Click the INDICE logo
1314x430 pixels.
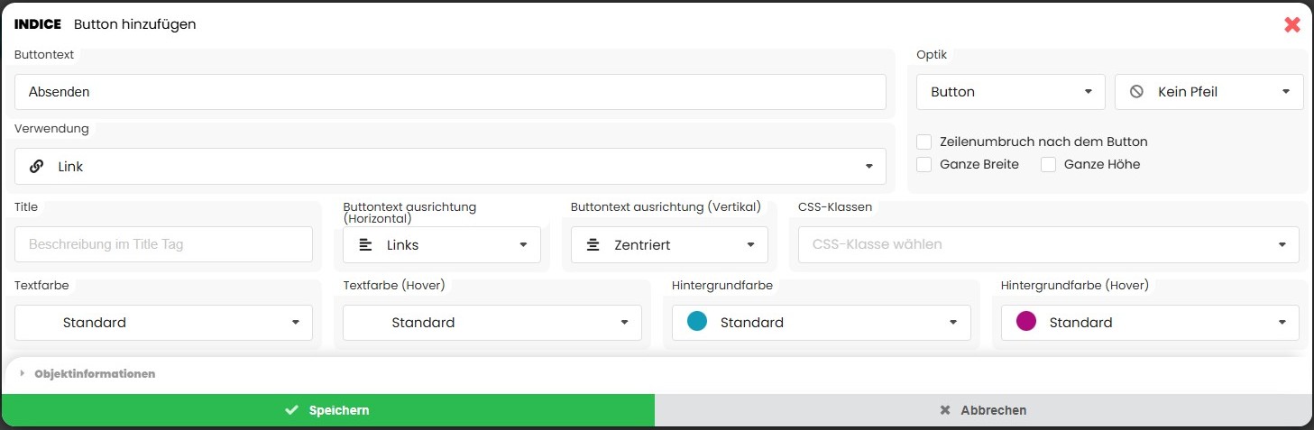click(38, 24)
